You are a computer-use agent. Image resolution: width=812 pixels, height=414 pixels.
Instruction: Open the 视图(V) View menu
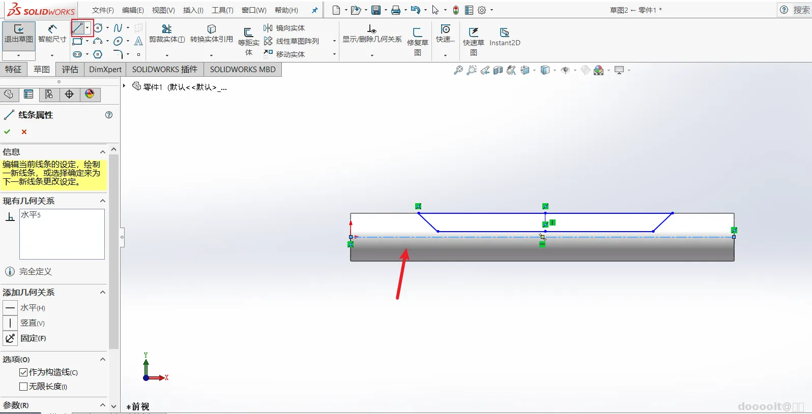[163, 10]
